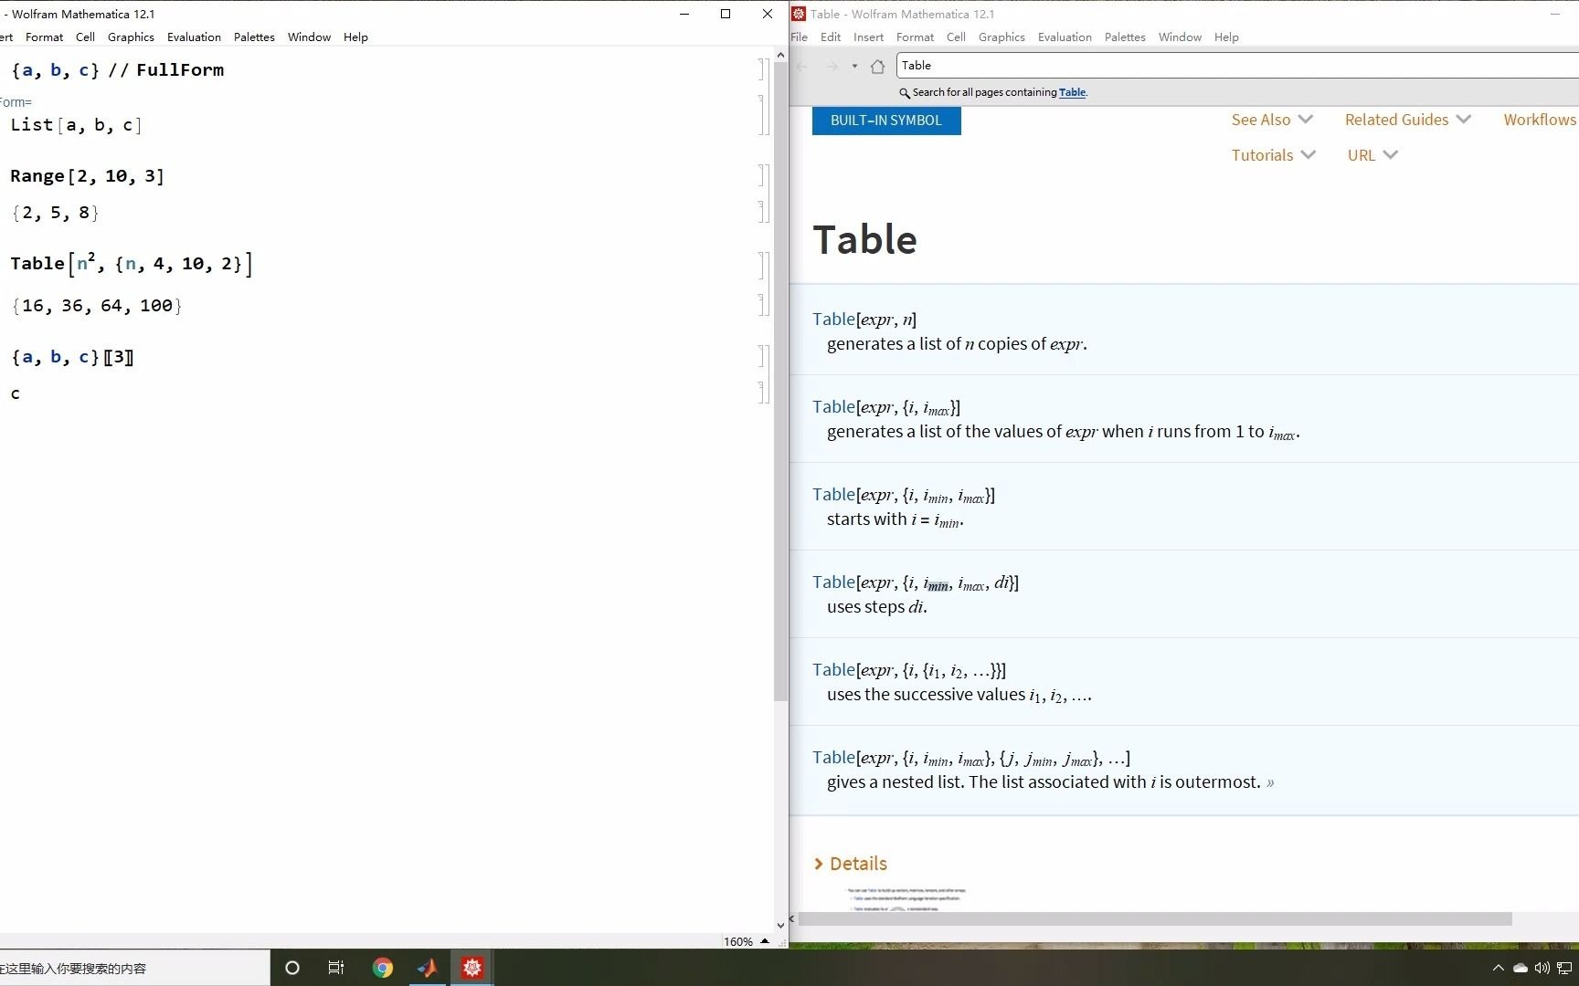The image size is (1579, 986).
Task: Open the Help menu in the notebook window
Action: point(355,37)
